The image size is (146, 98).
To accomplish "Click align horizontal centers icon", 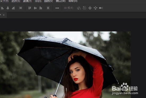I will pyautogui.click(x=8, y=8).
